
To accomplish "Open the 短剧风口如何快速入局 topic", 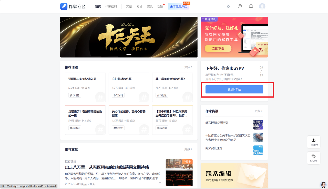I will (82, 79).
